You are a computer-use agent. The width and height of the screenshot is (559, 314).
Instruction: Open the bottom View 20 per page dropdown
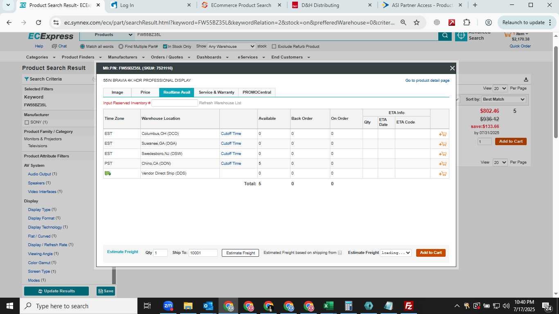click(500, 162)
